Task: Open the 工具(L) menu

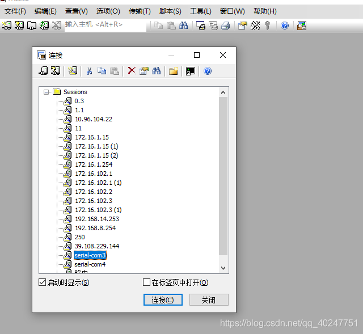Action: (201, 11)
